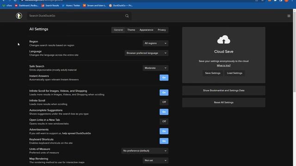This screenshot has width=296, height=166.
Task: Click Show Bookmarklet and Settings Data
Action: coord(223,90)
